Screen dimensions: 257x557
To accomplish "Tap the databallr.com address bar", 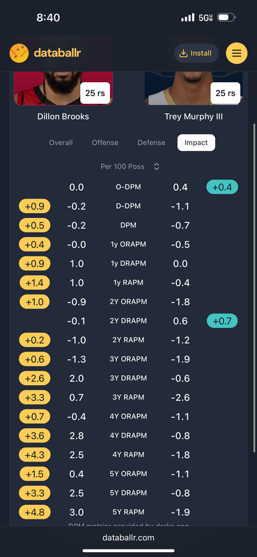I will tap(128, 538).
